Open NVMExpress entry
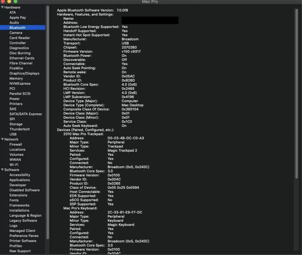This screenshot has height=255, width=302. click(20, 84)
